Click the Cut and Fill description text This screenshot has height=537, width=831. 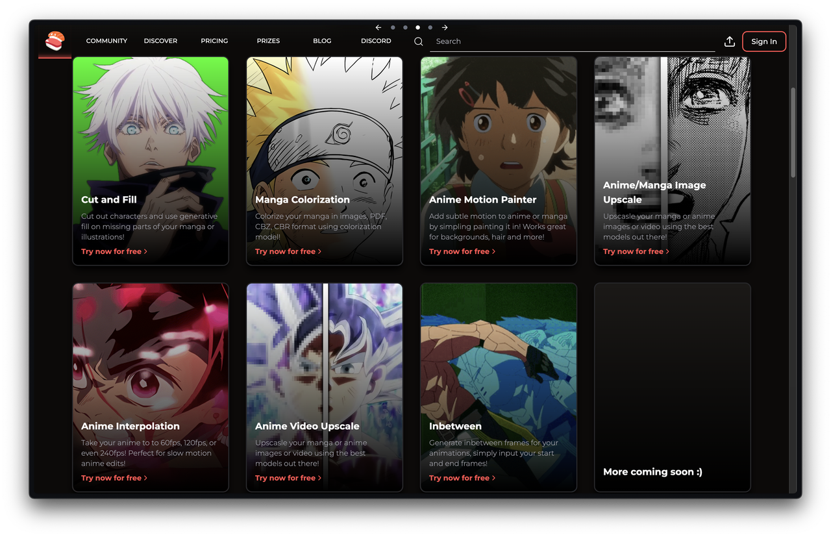click(149, 227)
